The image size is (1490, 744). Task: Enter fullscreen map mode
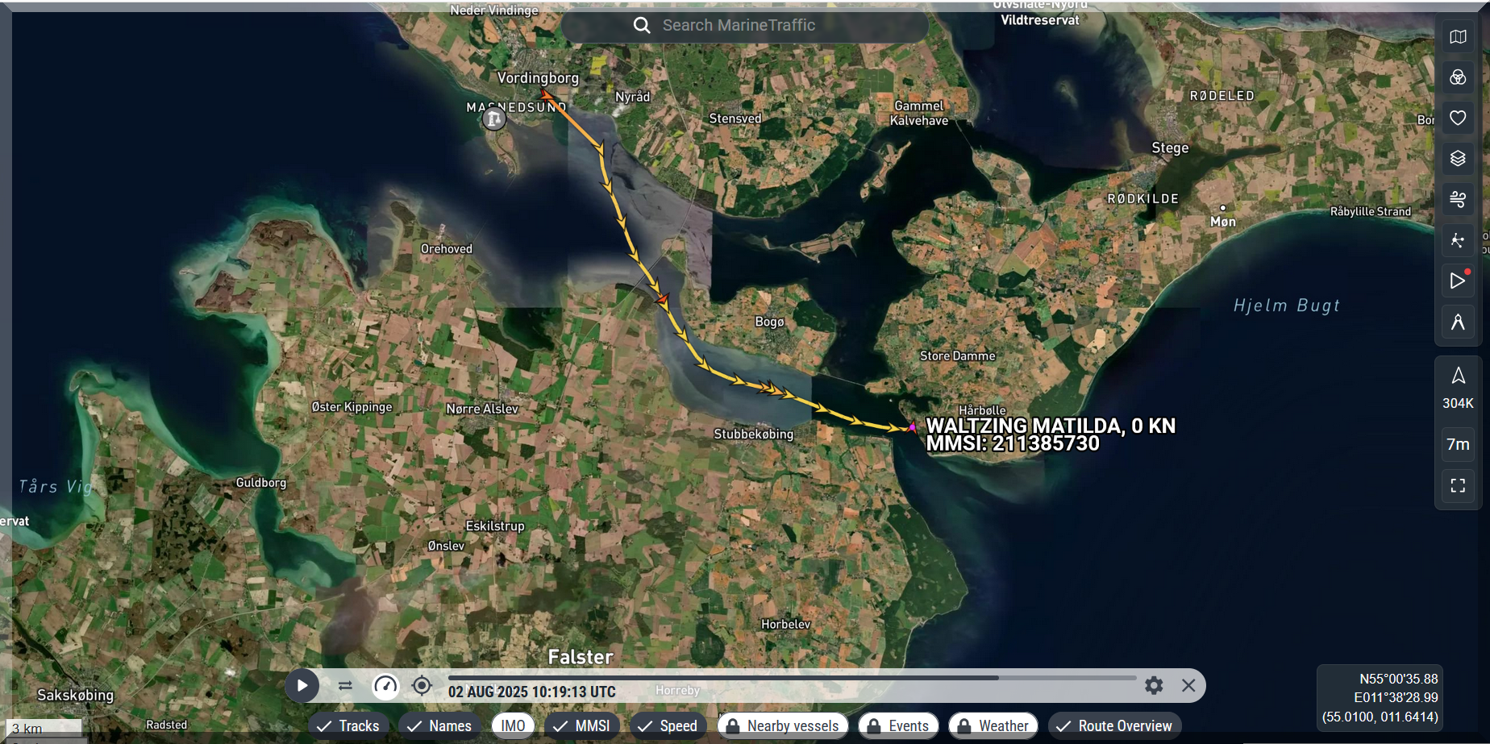(1458, 485)
